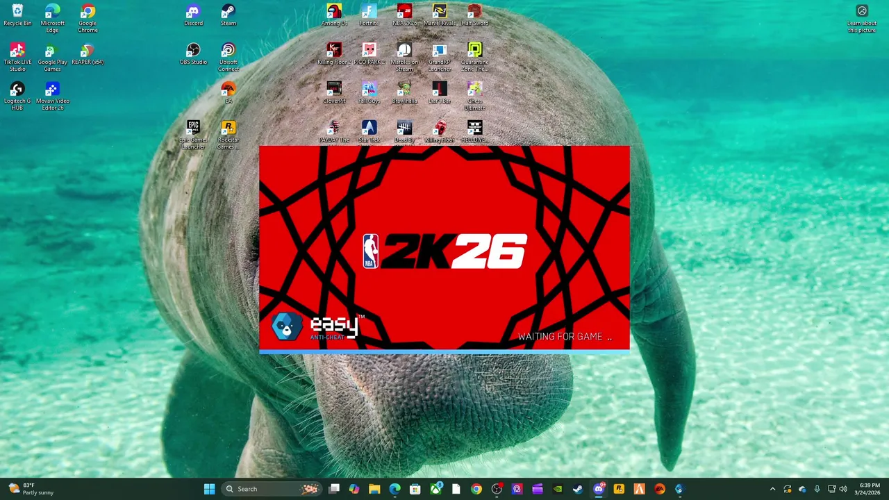This screenshot has width=889, height=500.
Task: Open Microsoft Edge from the taskbar
Action: [x=394, y=489]
